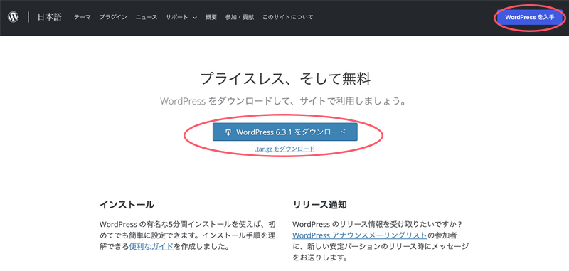Click the WordPress logo icon
The image size is (569, 271).
point(14,17)
